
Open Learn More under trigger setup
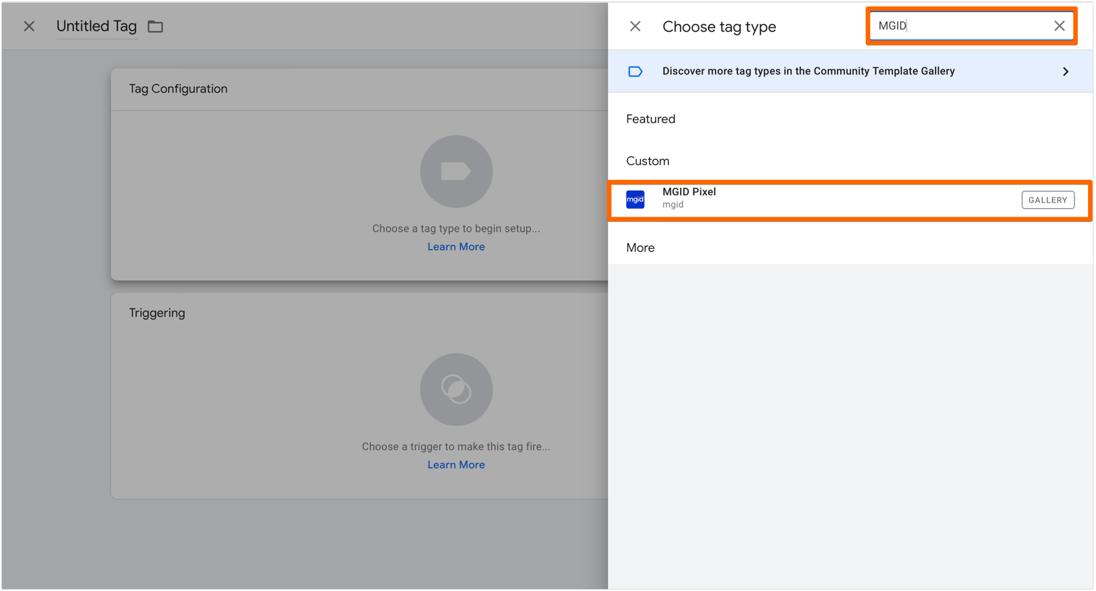coord(456,464)
